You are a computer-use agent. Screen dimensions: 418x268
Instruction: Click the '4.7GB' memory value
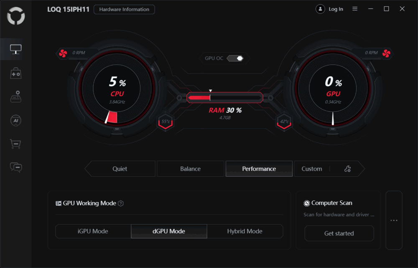tap(225, 118)
